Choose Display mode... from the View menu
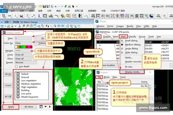 click(132, 72)
